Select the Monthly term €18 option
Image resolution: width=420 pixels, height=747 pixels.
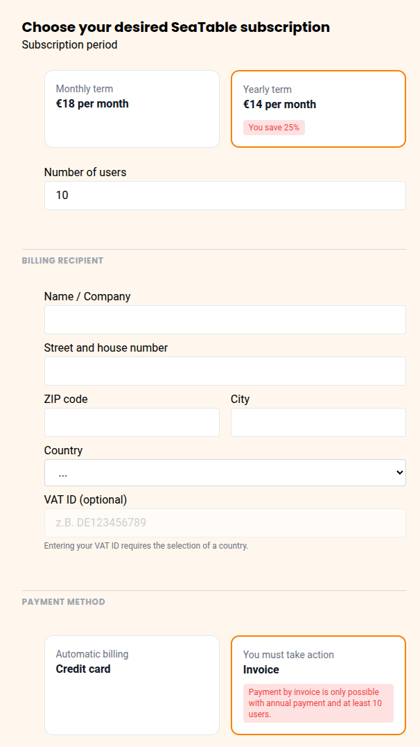click(x=132, y=109)
